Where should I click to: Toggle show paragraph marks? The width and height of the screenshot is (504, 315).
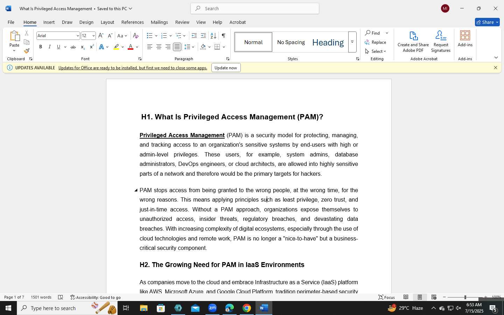[x=223, y=36]
